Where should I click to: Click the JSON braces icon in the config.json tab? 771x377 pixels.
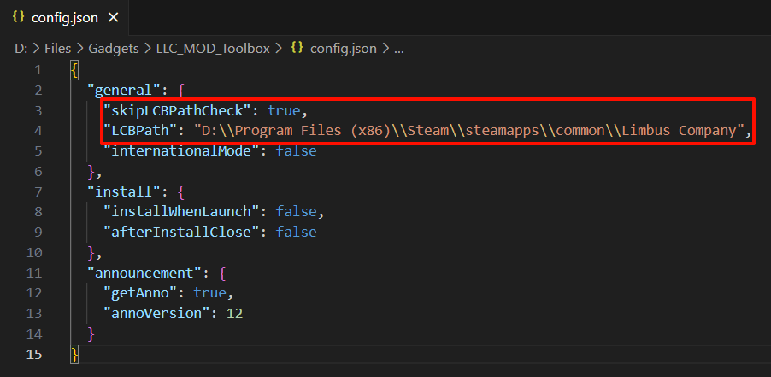point(19,17)
